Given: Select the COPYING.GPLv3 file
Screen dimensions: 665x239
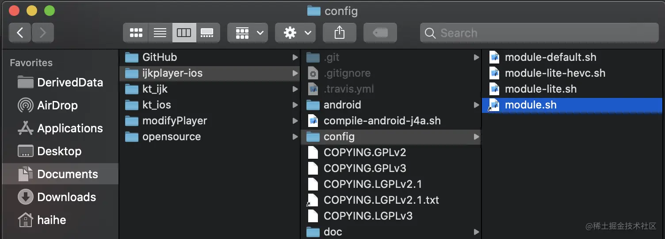Looking at the screenshot, I should tap(391, 168).
